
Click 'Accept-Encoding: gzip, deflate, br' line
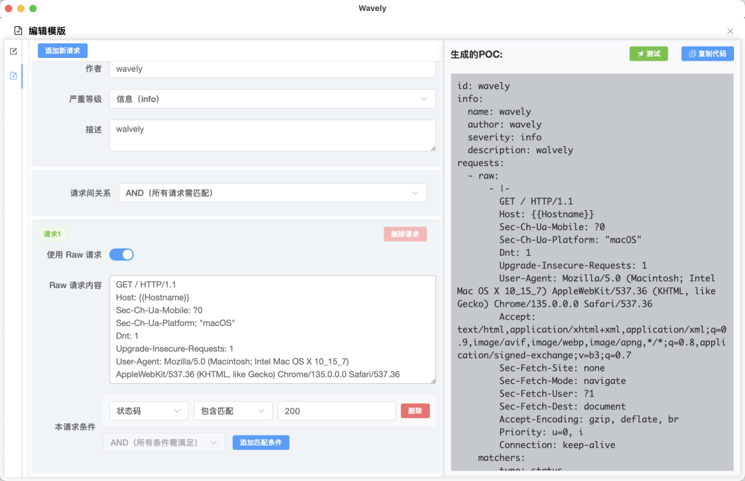pyautogui.click(x=588, y=419)
